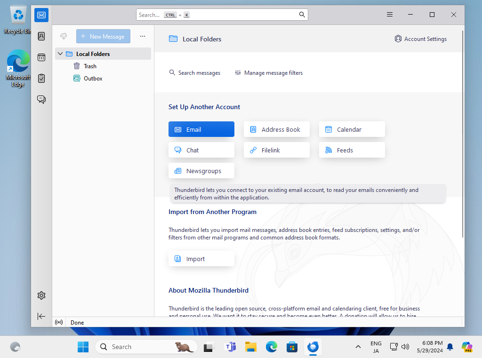The height and width of the screenshot is (358, 482).
Task: Open the Chat space in sidebar
Action: tap(41, 99)
